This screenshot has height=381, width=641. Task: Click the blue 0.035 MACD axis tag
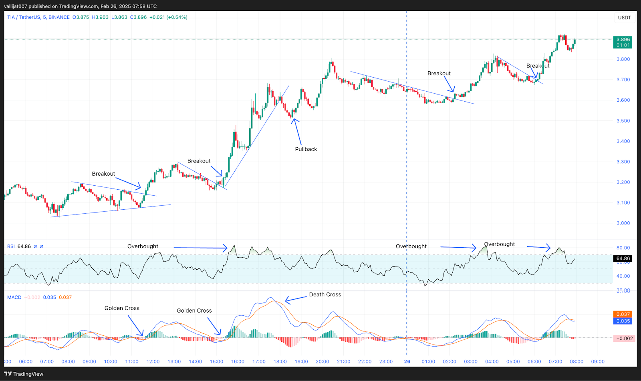click(x=623, y=321)
